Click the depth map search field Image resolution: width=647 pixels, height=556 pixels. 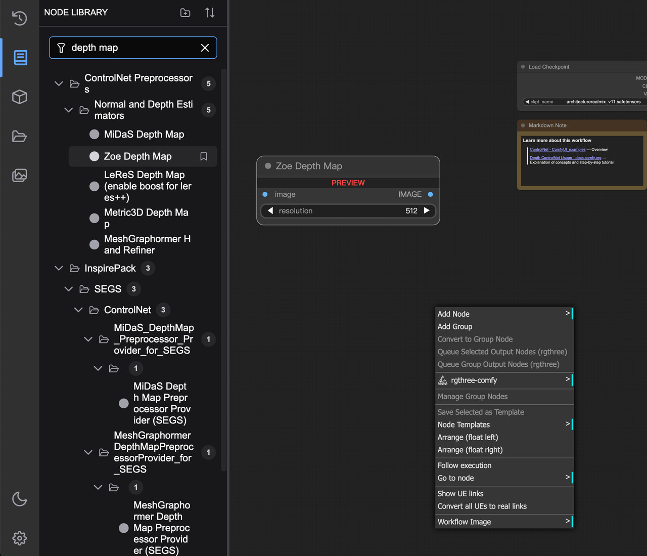[x=131, y=48]
